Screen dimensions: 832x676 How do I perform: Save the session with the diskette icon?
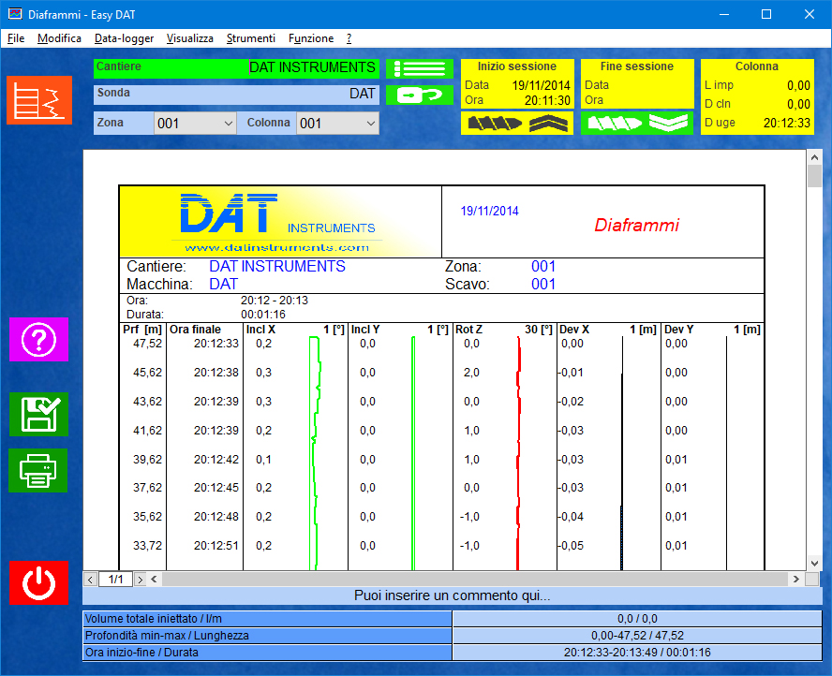(x=38, y=415)
